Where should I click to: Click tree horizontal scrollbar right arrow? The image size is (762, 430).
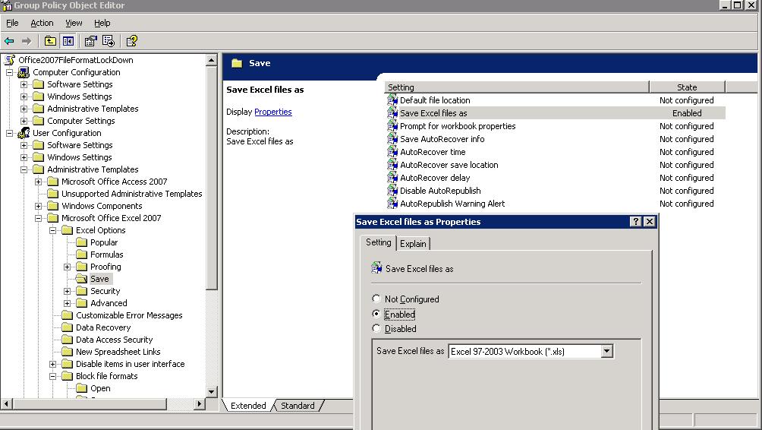coord(200,403)
